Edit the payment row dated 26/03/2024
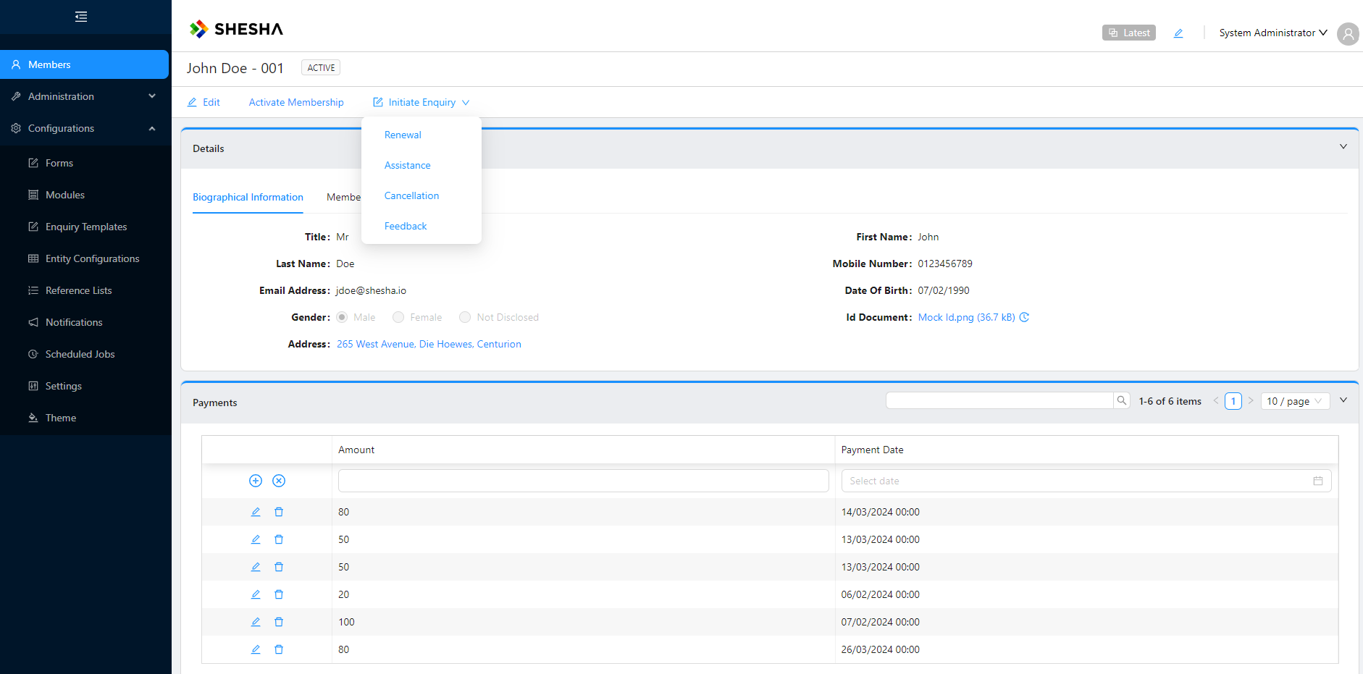The image size is (1363, 674). (x=256, y=649)
